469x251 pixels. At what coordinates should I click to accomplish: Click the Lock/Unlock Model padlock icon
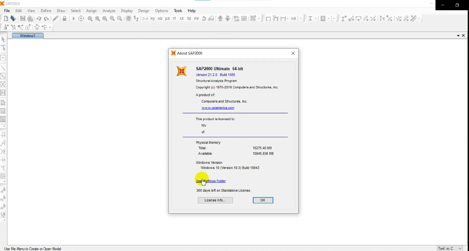point(65,18)
